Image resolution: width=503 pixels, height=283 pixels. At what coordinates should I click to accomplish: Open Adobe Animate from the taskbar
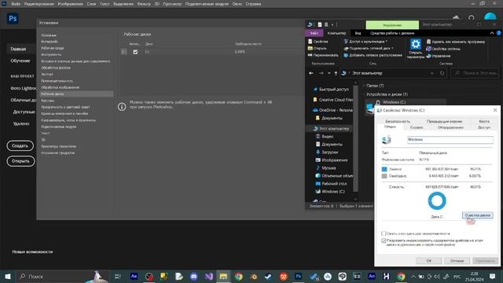pos(372,276)
